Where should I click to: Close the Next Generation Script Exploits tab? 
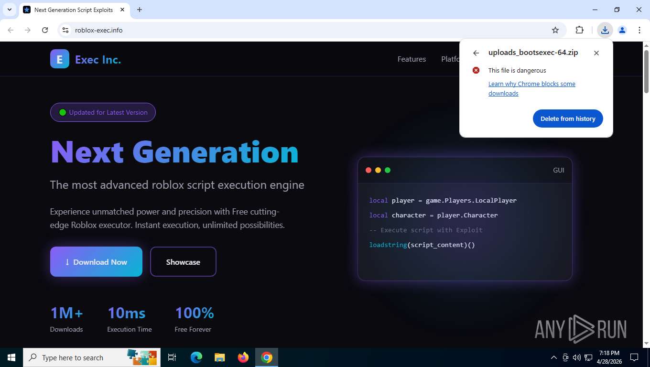[122, 10]
